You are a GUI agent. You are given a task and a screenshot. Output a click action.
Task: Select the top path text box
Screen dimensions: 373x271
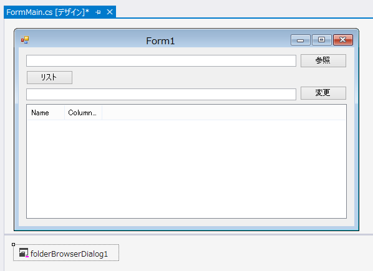161,61
